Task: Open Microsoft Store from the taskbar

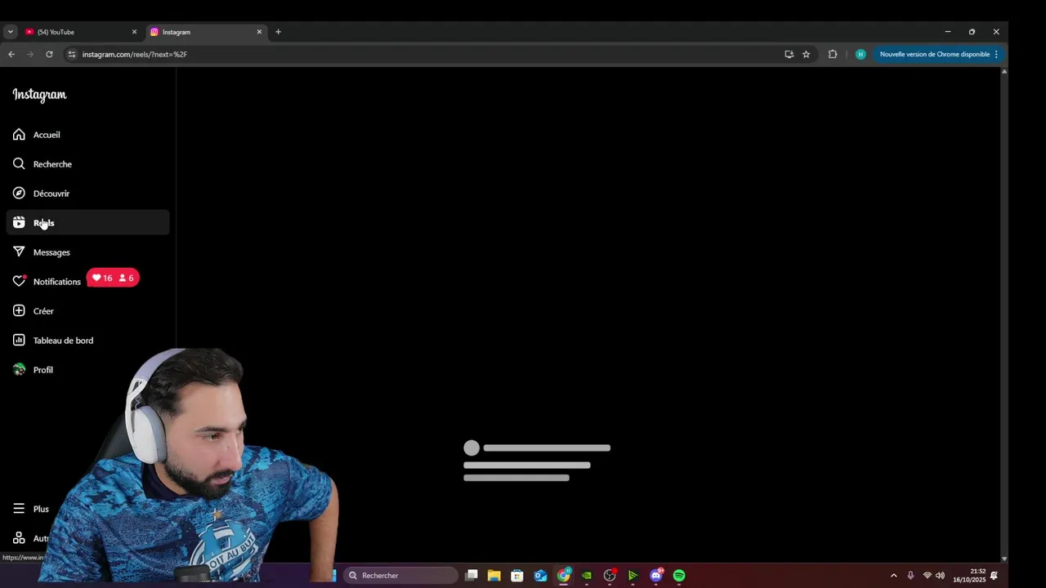Action: (517, 576)
